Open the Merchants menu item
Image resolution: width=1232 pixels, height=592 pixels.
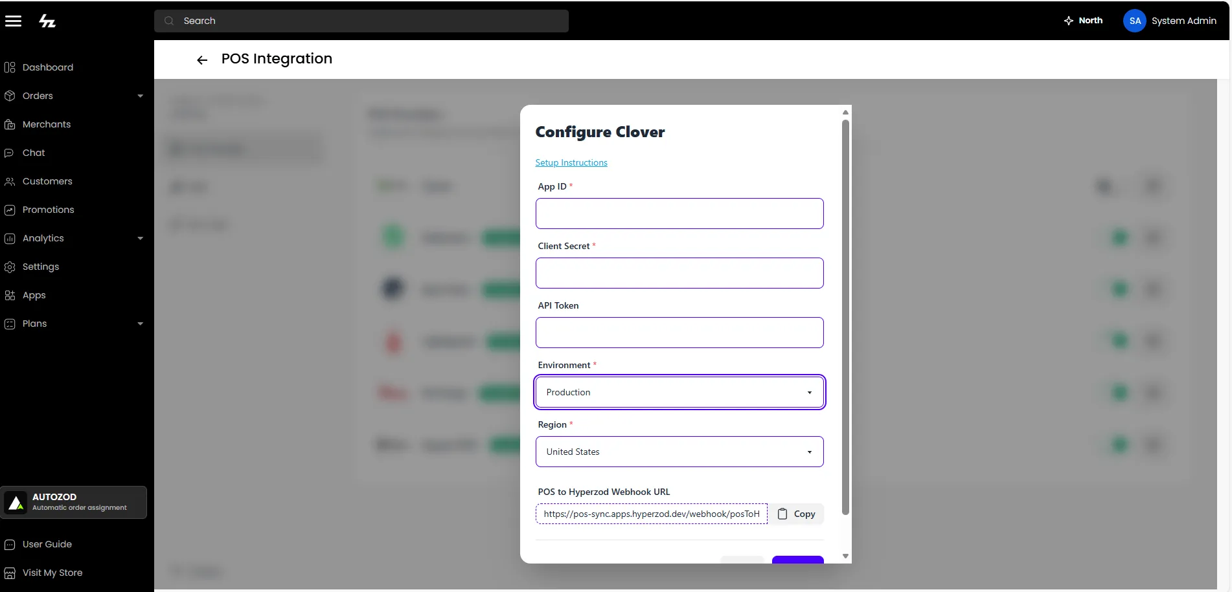(47, 124)
